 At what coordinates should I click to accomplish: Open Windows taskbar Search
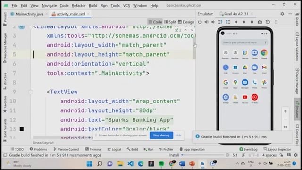tap(100, 164)
